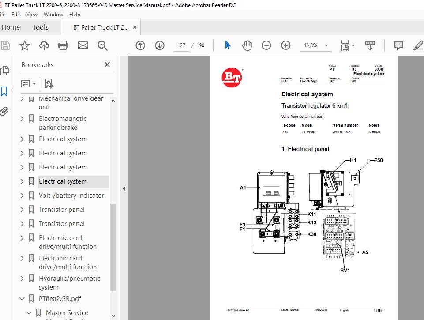The image size is (424, 320).
Task: Expand the Electronic card, drive/multi function bookmark
Action: pos(22,238)
